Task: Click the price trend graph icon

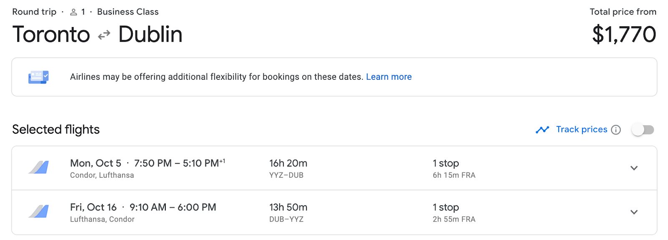Action: (542, 130)
